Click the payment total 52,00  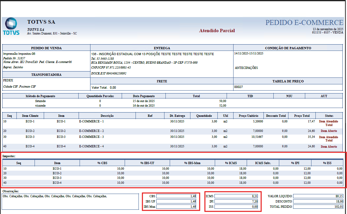(x=223, y=106)
